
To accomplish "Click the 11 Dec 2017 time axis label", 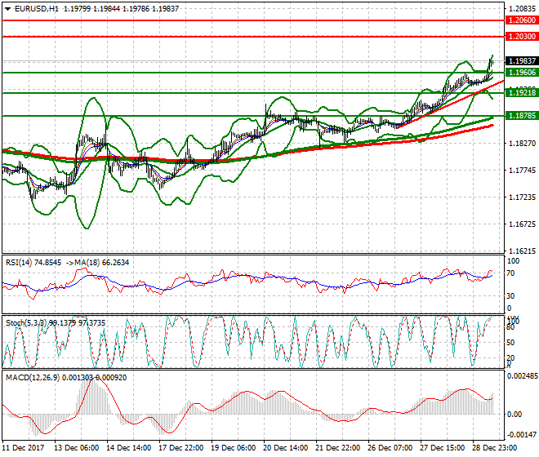I will point(23,448).
